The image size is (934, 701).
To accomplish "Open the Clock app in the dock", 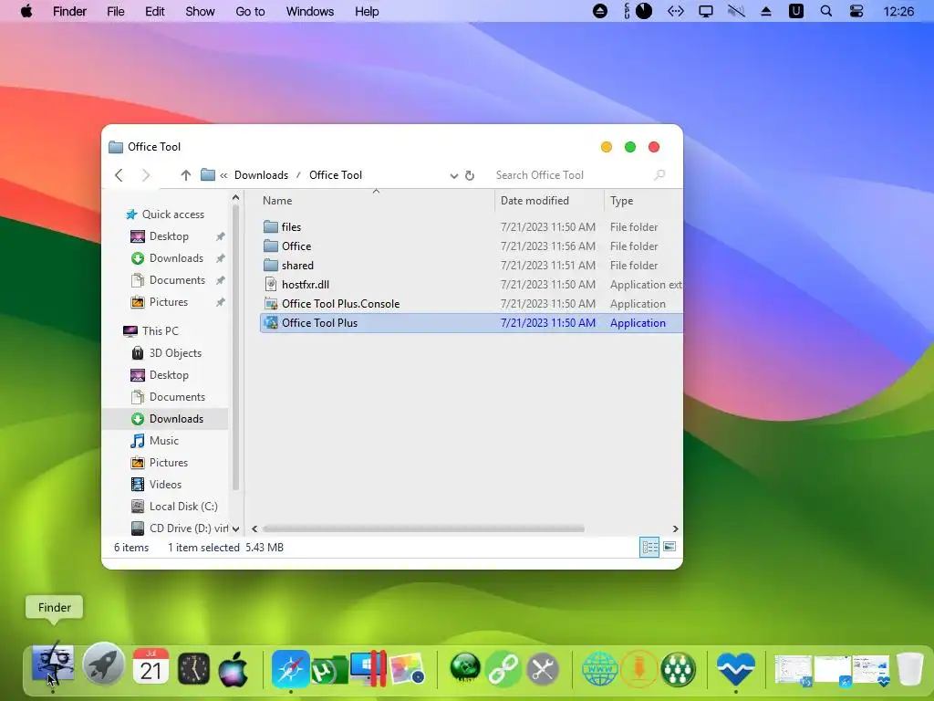I will [193, 669].
